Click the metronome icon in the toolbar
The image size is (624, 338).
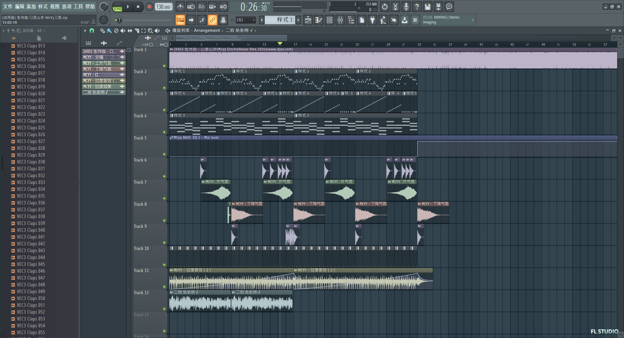point(180,6)
